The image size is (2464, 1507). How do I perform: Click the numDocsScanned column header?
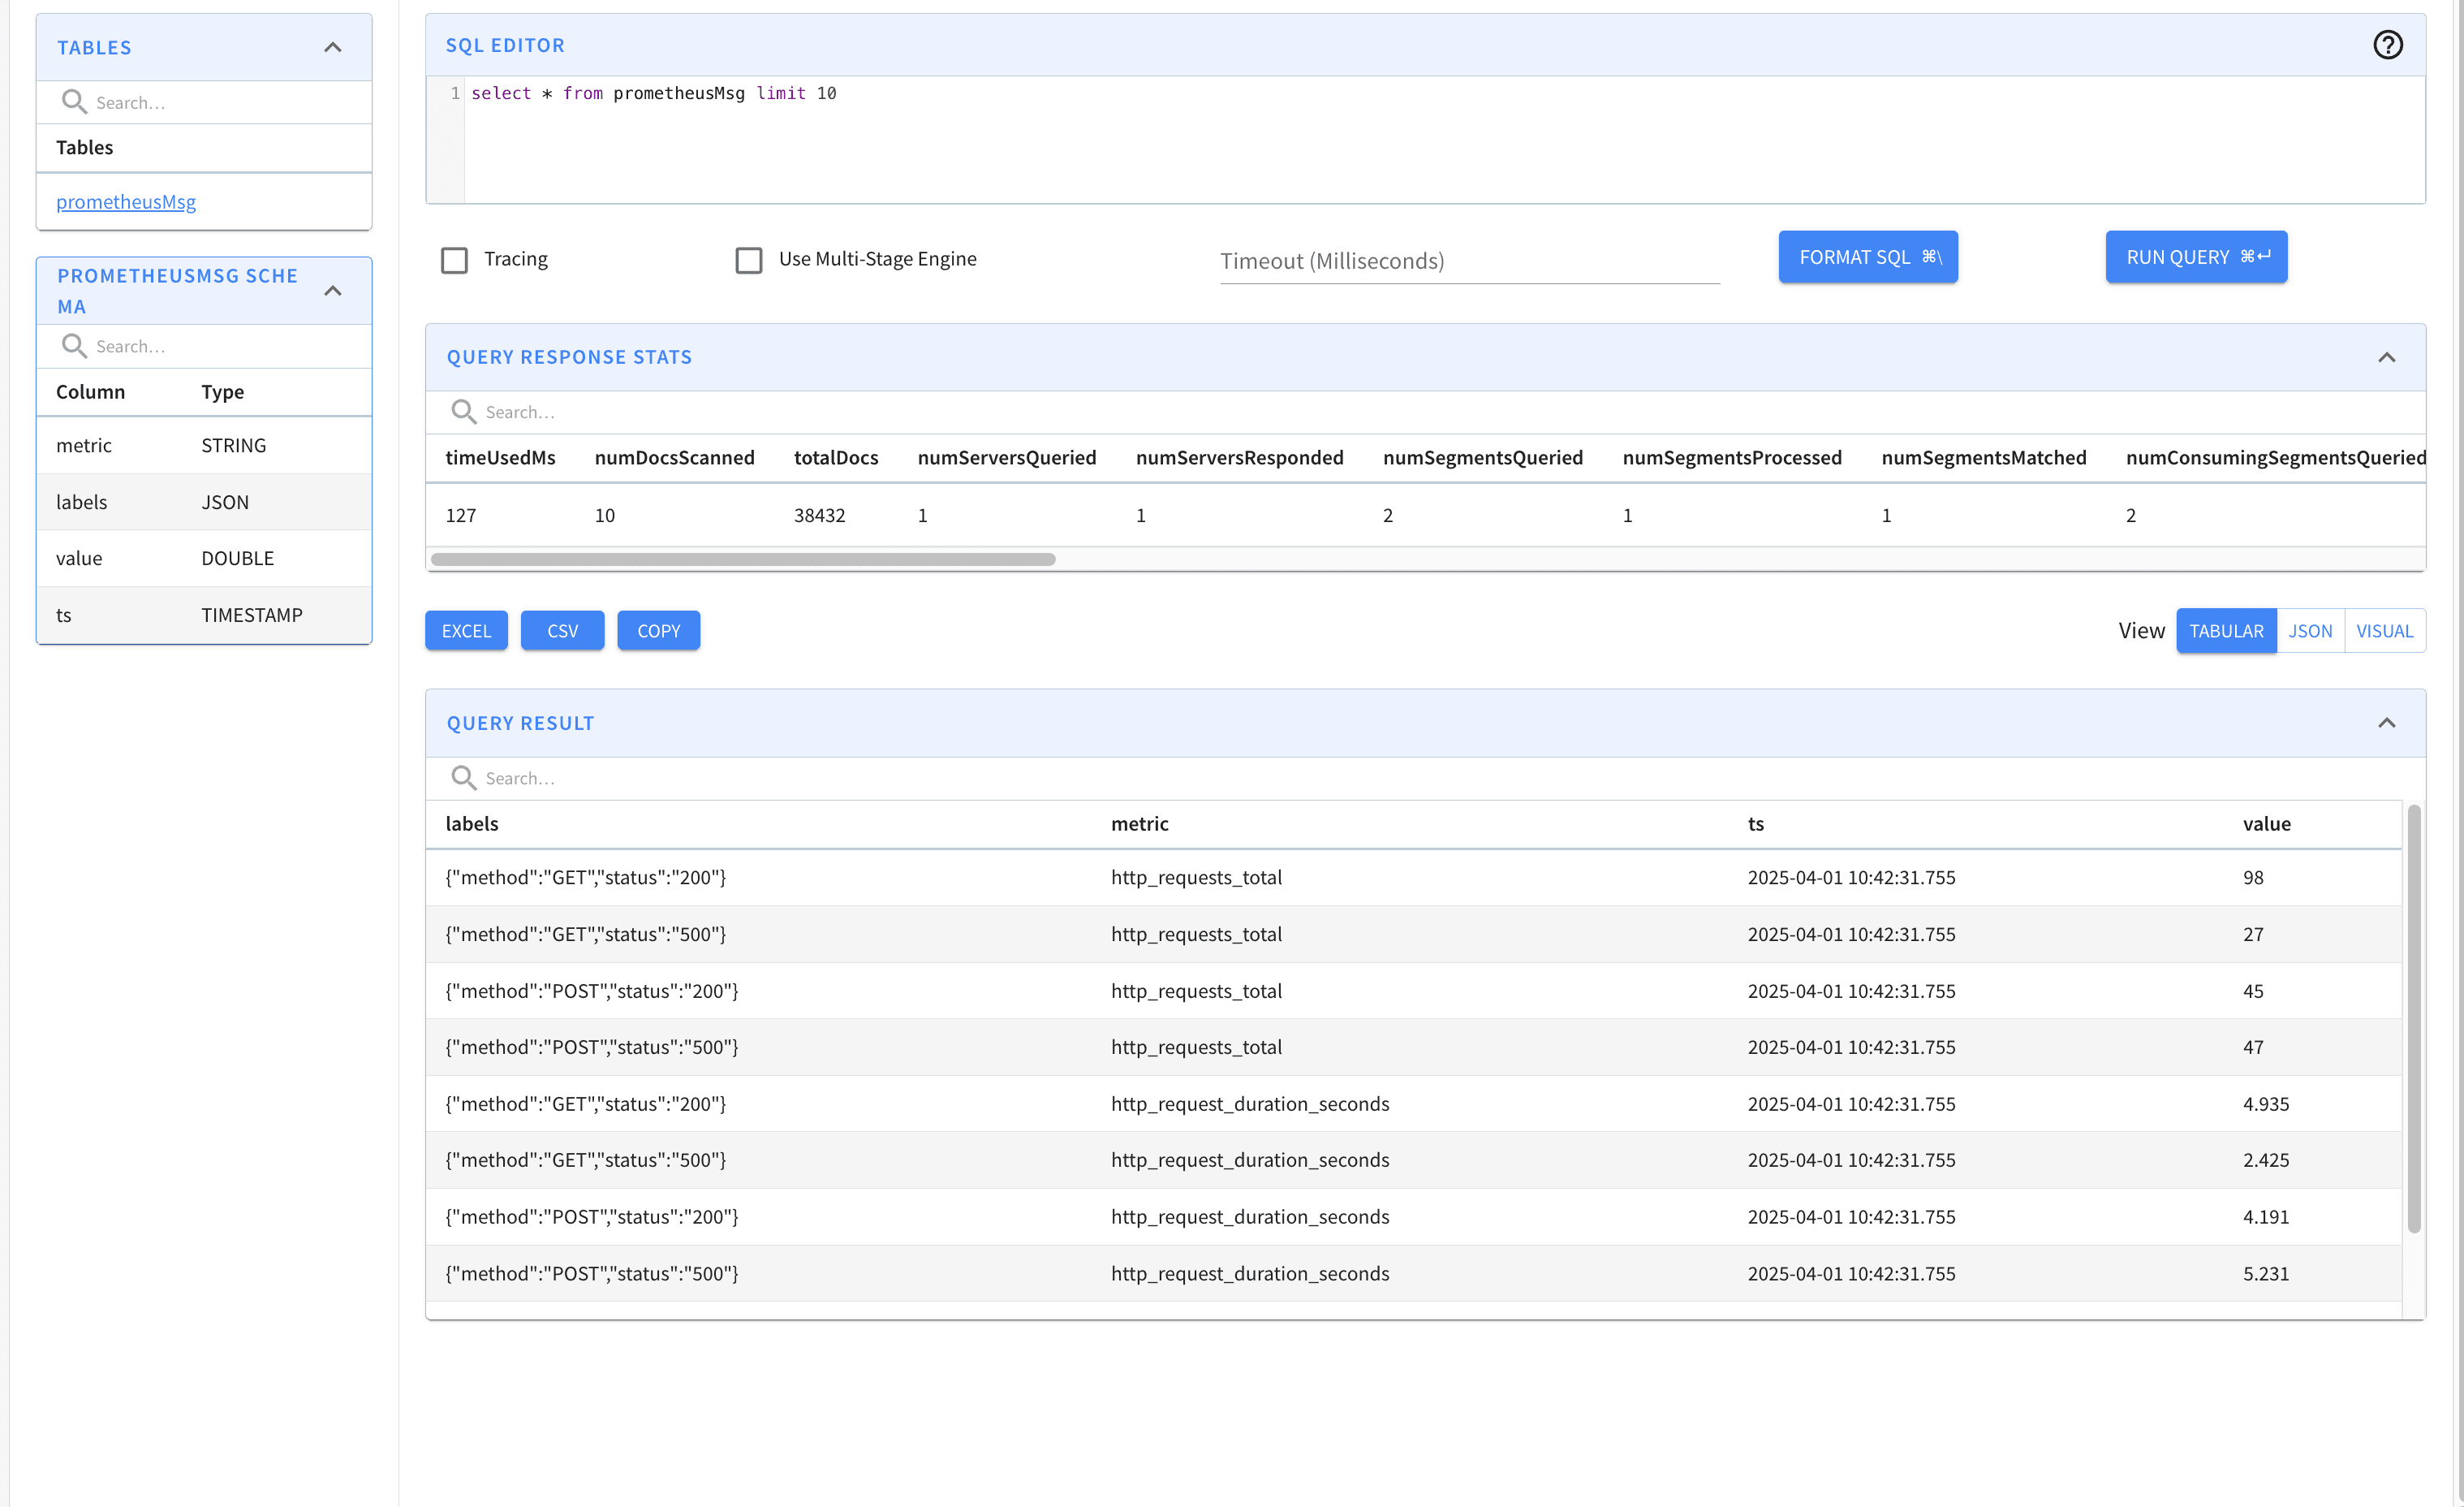click(x=675, y=457)
